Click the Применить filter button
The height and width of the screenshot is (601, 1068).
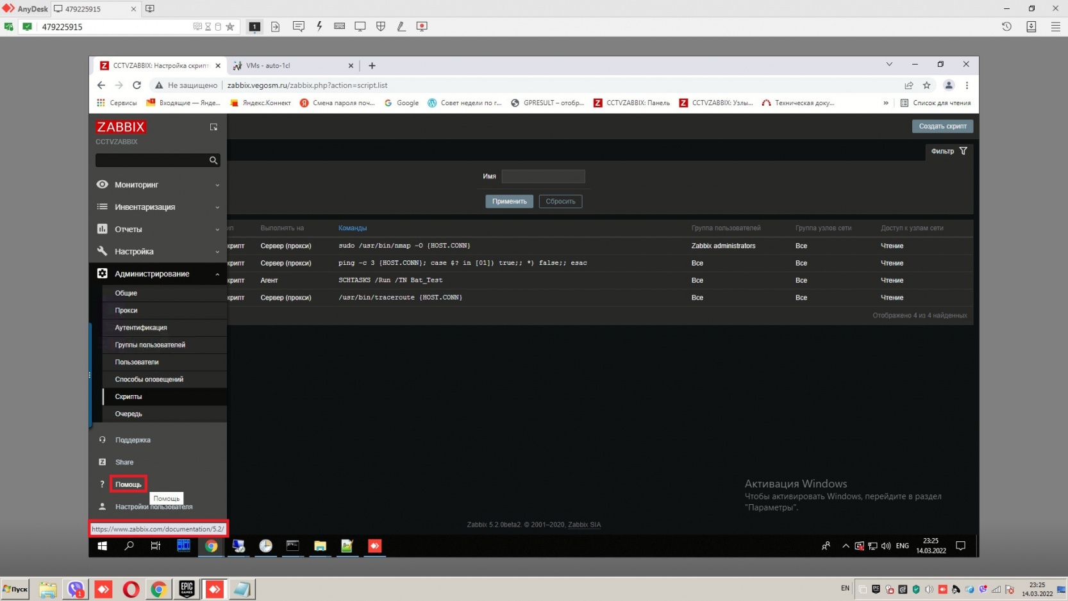509,201
